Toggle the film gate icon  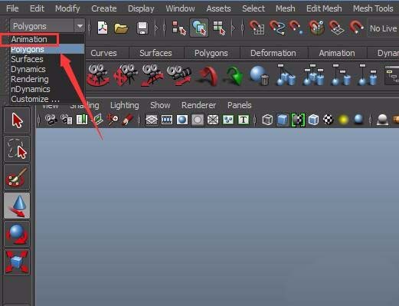click(x=167, y=120)
